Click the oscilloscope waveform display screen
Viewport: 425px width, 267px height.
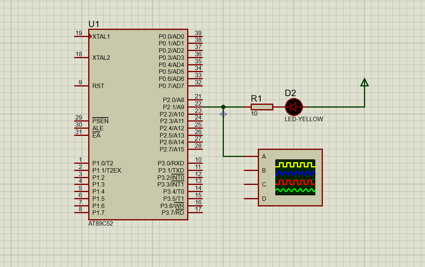[x=295, y=177]
